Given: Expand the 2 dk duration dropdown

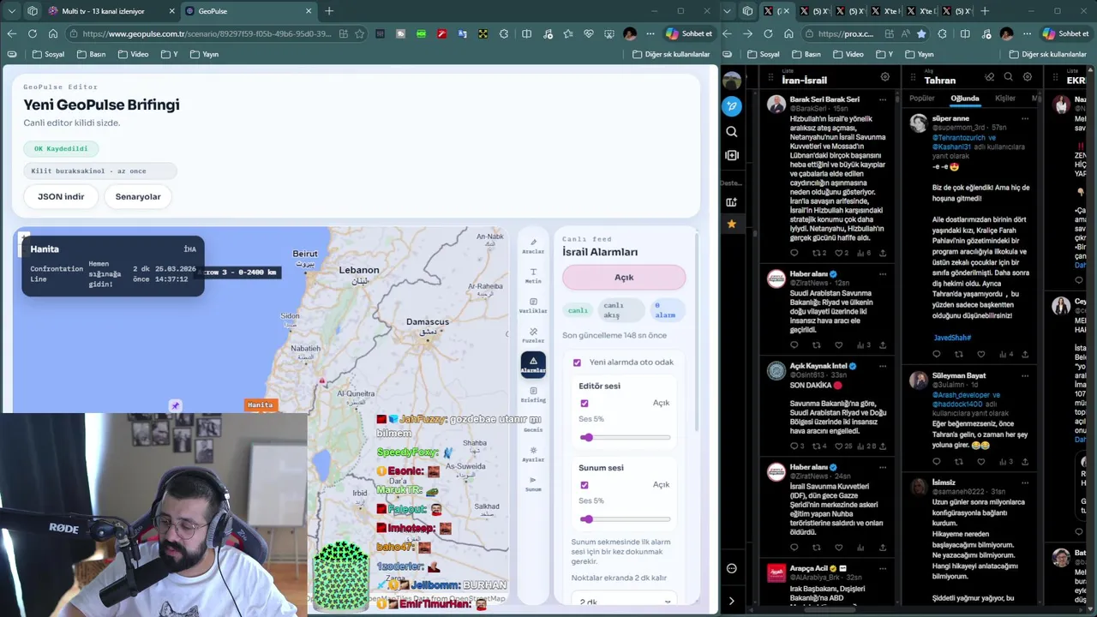Looking at the screenshot, I should pyautogui.click(x=626, y=601).
